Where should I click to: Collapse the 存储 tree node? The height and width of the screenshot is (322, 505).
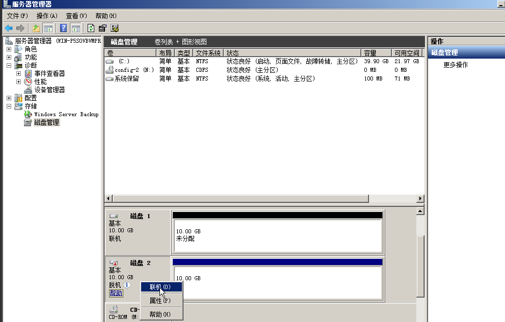pos(9,106)
